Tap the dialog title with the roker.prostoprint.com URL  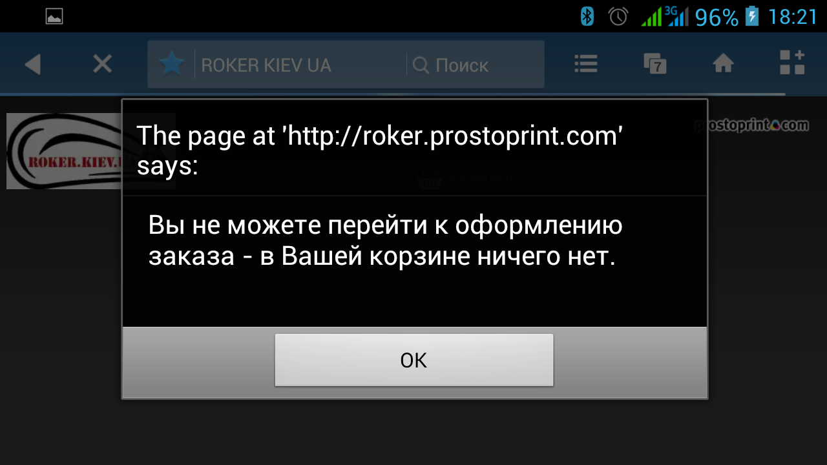click(x=379, y=150)
